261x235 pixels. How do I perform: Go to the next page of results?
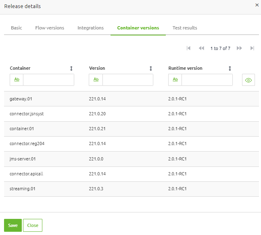[239, 48]
